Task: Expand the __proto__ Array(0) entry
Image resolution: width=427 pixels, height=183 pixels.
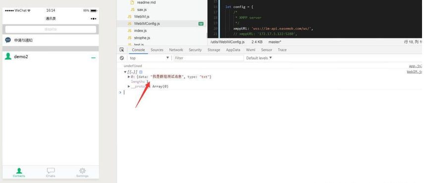Action: tap(129, 86)
